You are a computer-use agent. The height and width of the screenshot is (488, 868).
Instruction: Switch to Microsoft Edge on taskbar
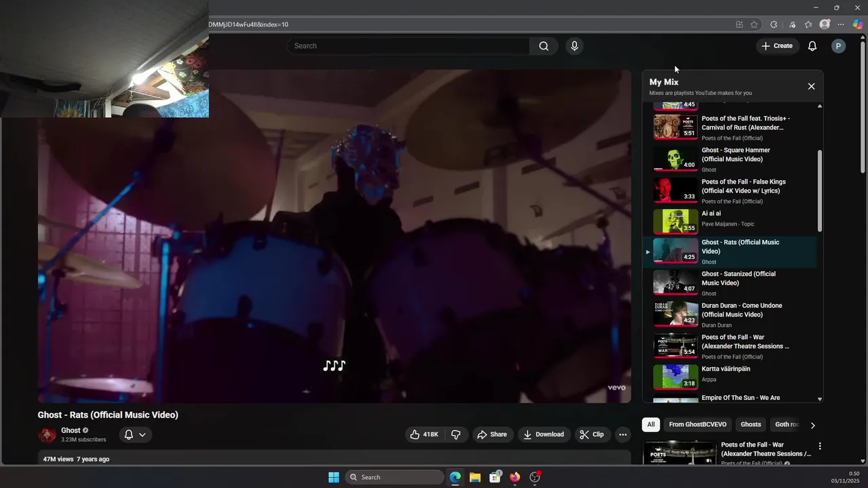[455, 477]
